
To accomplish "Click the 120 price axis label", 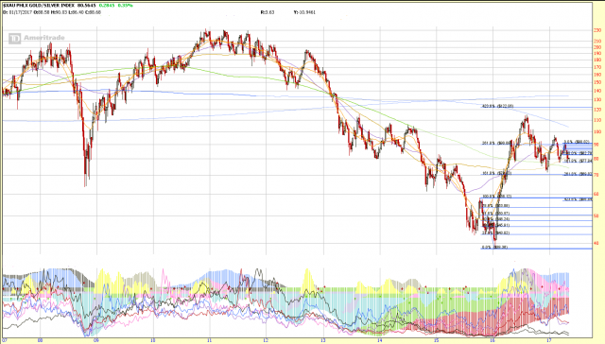I will (597, 110).
